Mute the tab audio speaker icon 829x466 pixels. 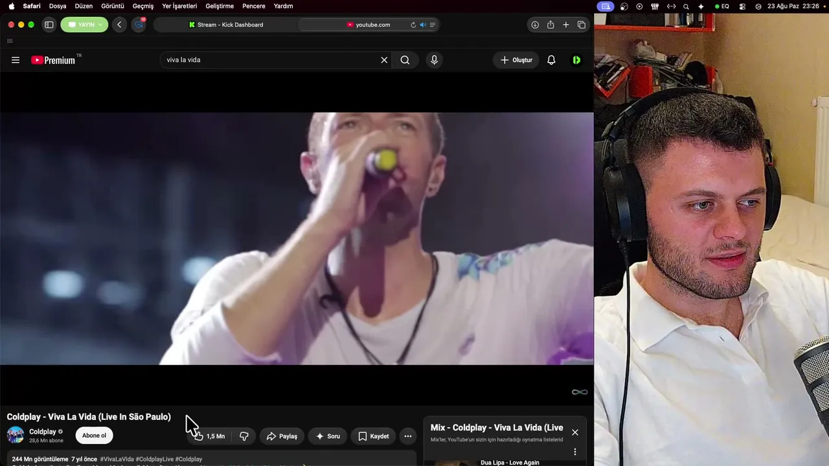tap(423, 25)
